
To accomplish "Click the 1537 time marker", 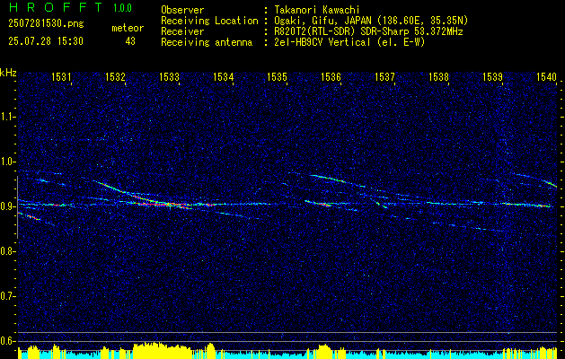I will point(384,76).
